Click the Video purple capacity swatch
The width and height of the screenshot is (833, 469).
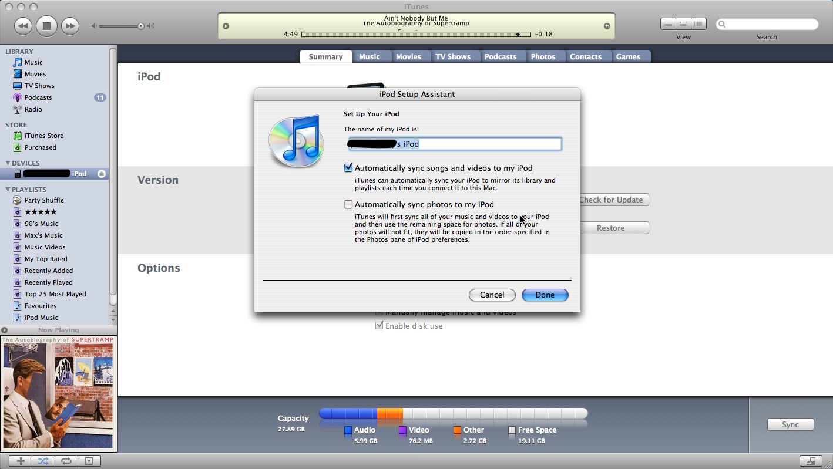(402, 430)
